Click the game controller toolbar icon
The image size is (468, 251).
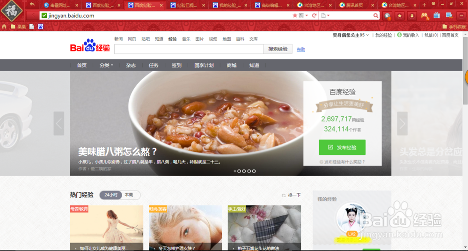(x=424, y=16)
